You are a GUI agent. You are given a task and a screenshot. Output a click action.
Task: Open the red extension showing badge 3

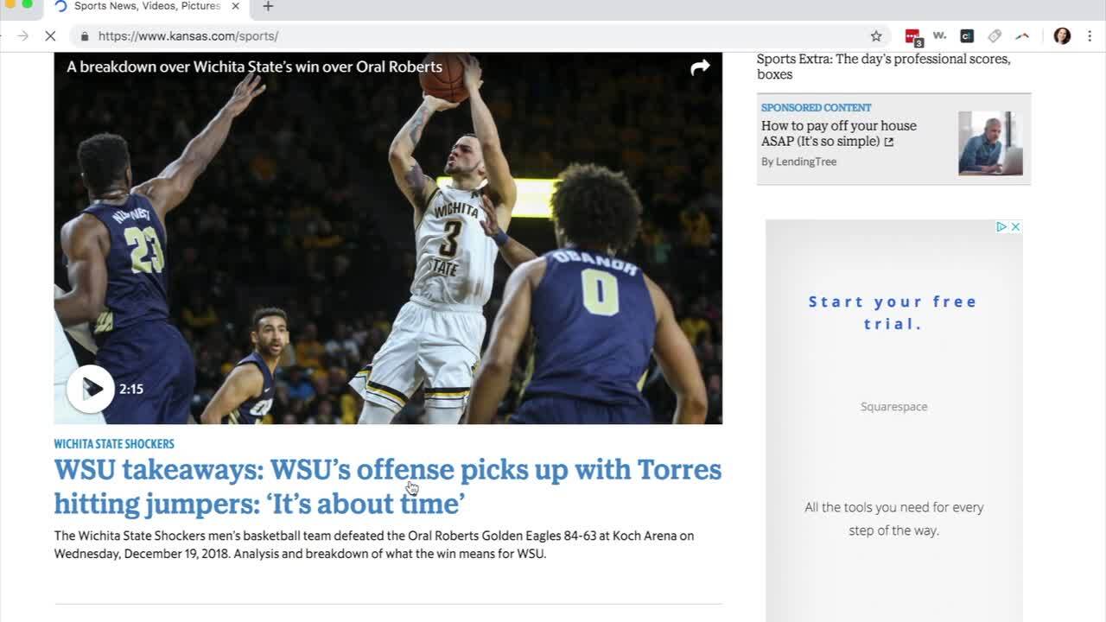pyautogui.click(x=912, y=36)
